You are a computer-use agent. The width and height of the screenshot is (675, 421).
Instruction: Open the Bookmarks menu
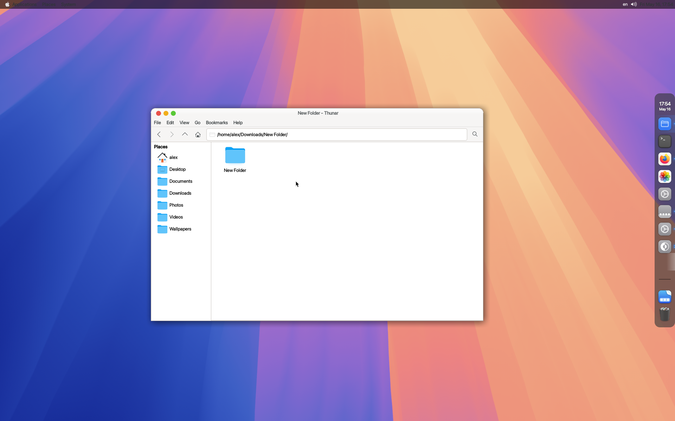coord(217,123)
